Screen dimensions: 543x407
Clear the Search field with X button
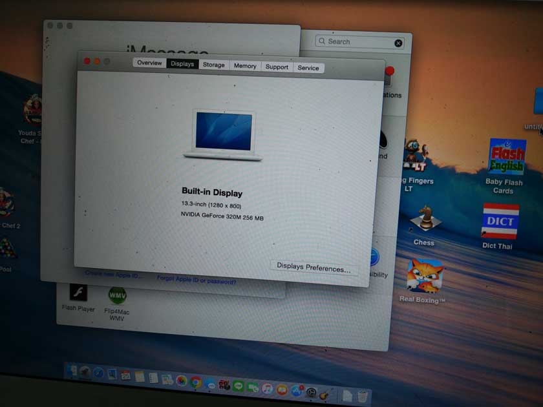point(398,43)
